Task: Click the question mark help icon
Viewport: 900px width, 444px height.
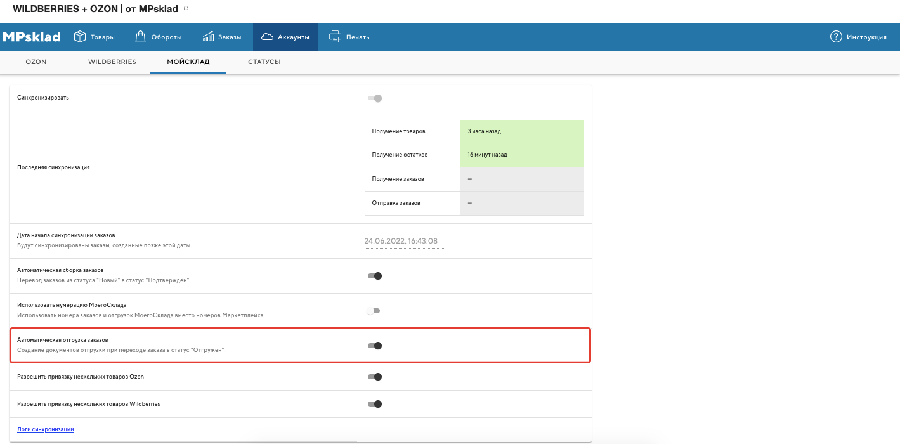Action: (x=836, y=37)
